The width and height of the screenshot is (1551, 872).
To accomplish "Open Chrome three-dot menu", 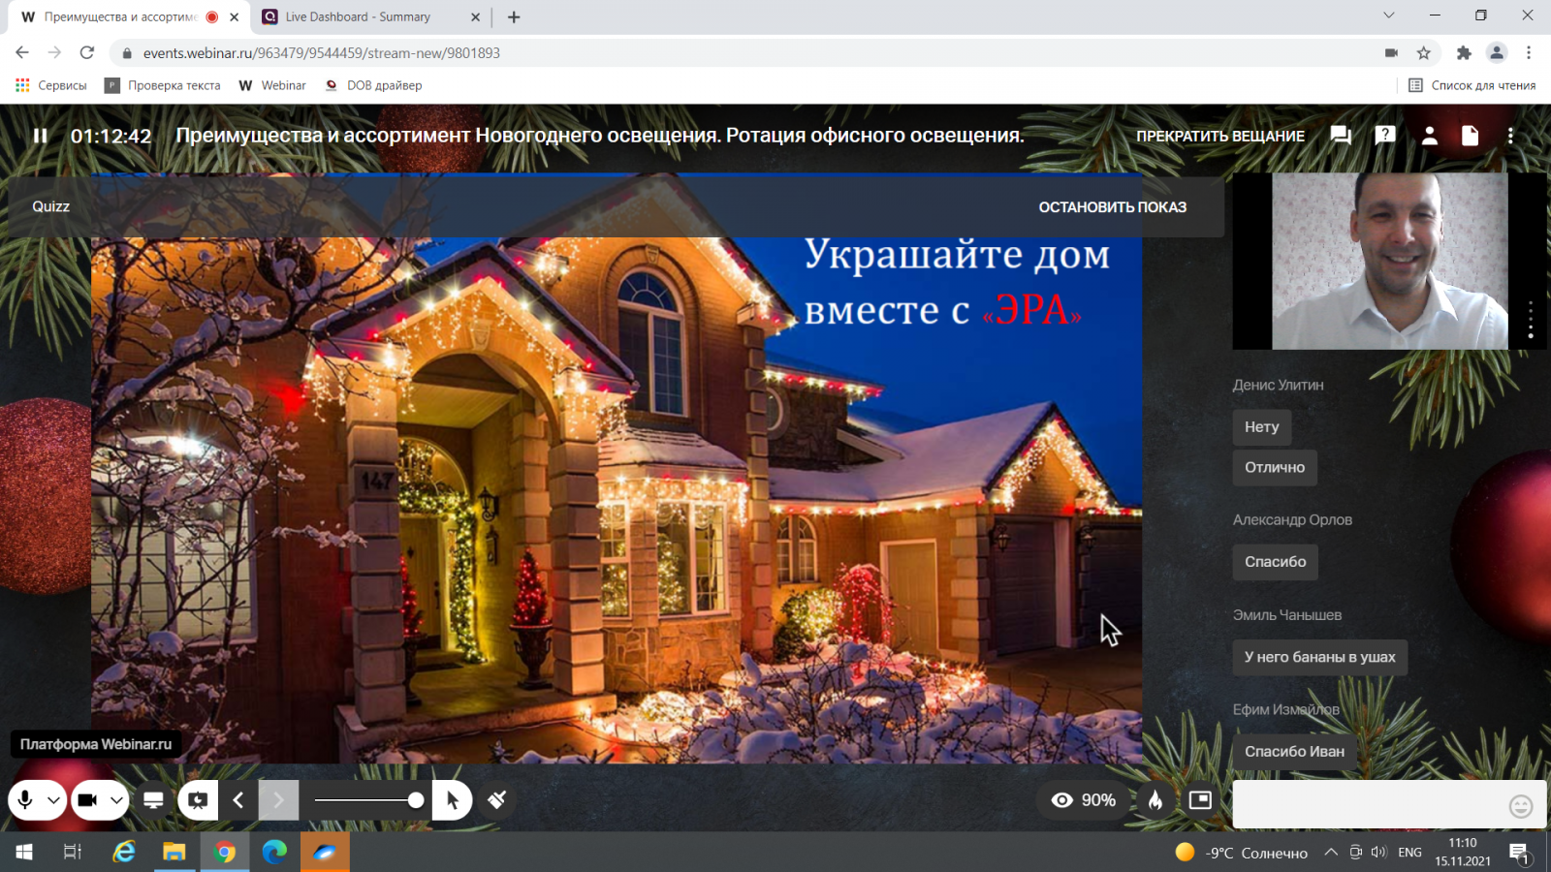I will coord(1529,53).
